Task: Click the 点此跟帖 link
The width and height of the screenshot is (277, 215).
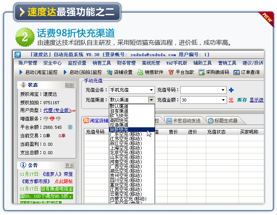Action: pos(63,181)
